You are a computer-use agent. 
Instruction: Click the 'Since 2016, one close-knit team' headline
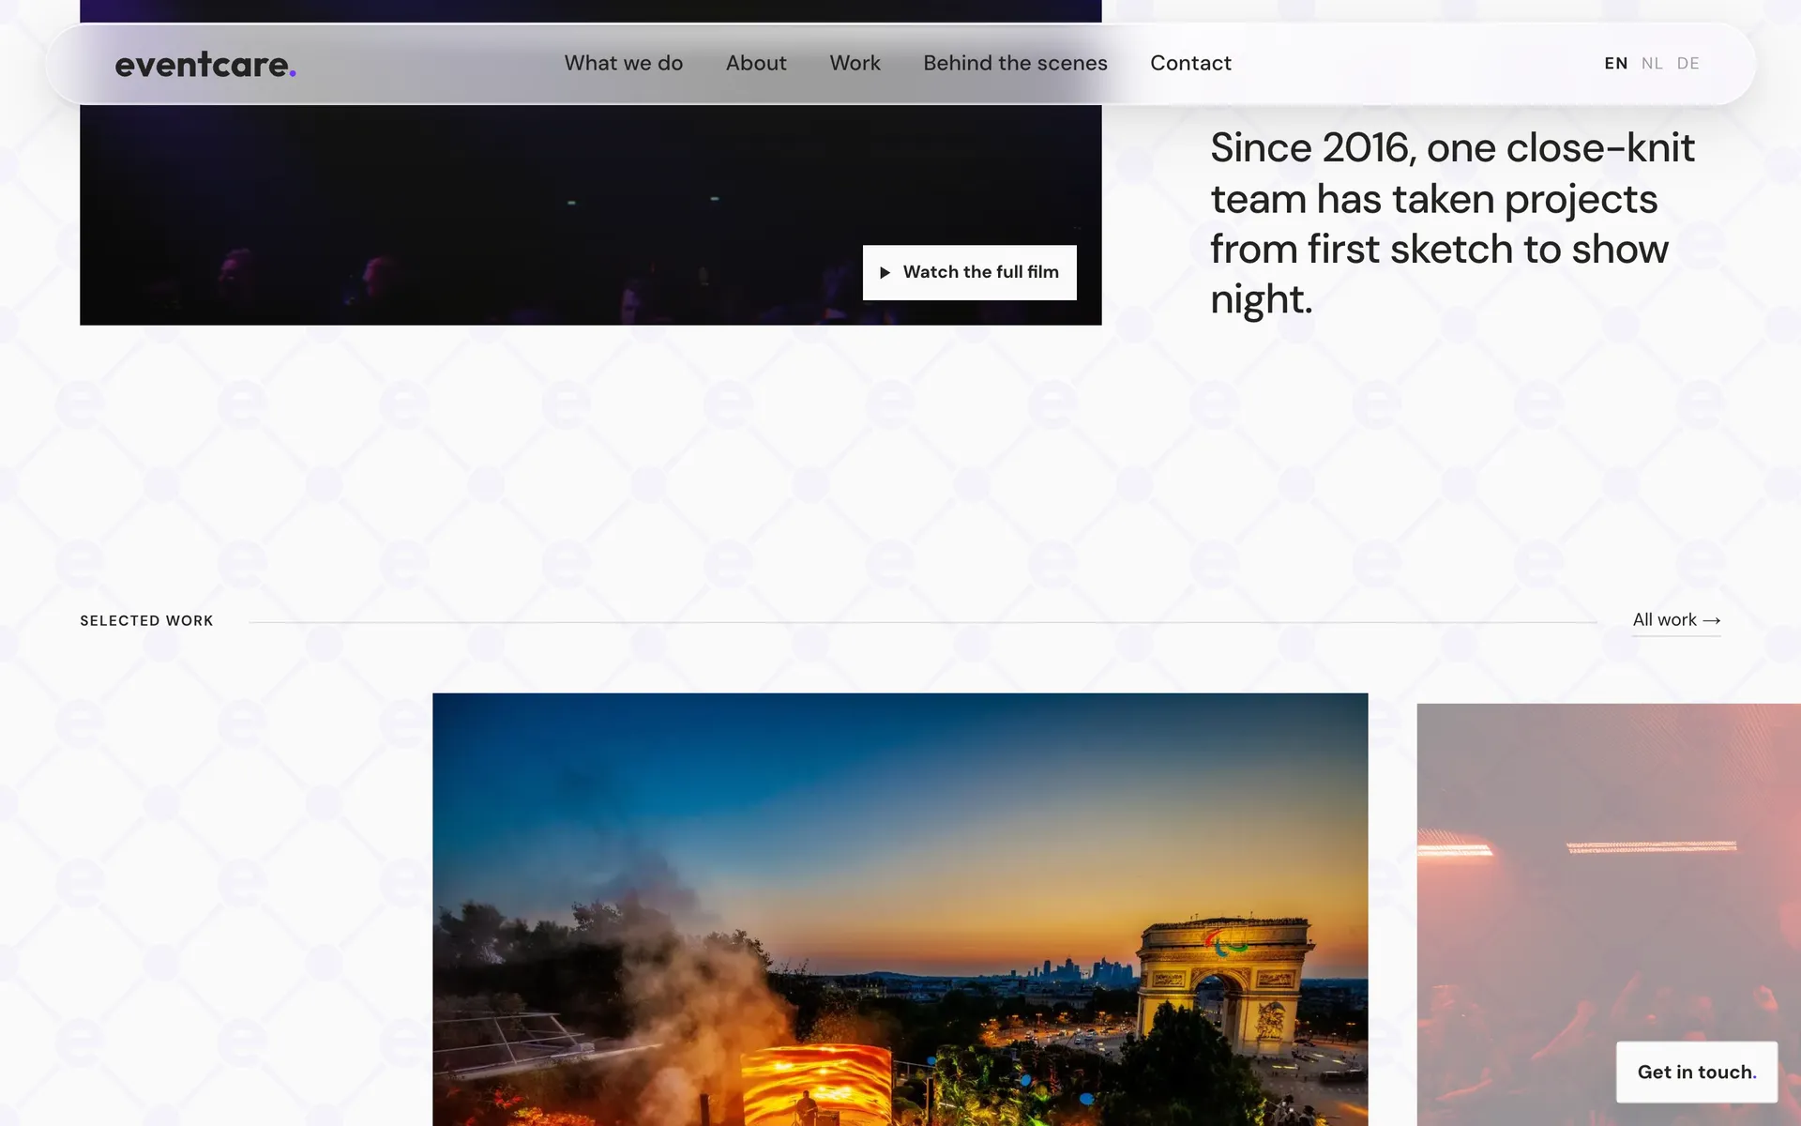coord(1452,223)
